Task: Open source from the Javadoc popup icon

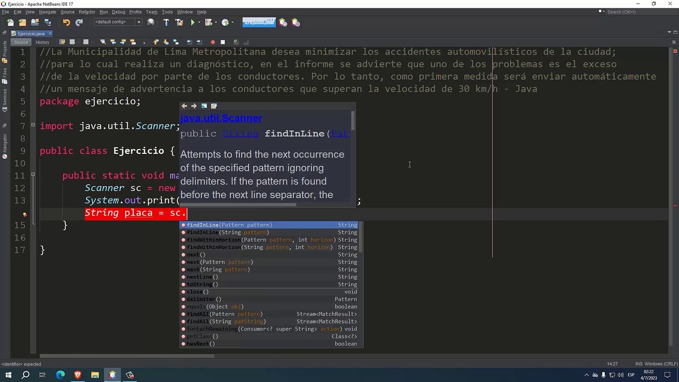Action: 214,106
